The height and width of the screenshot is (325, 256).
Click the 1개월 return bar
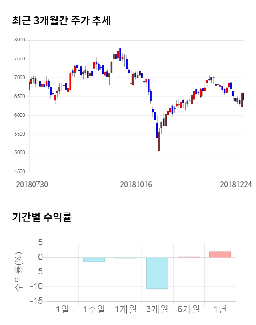click(126, 258)
